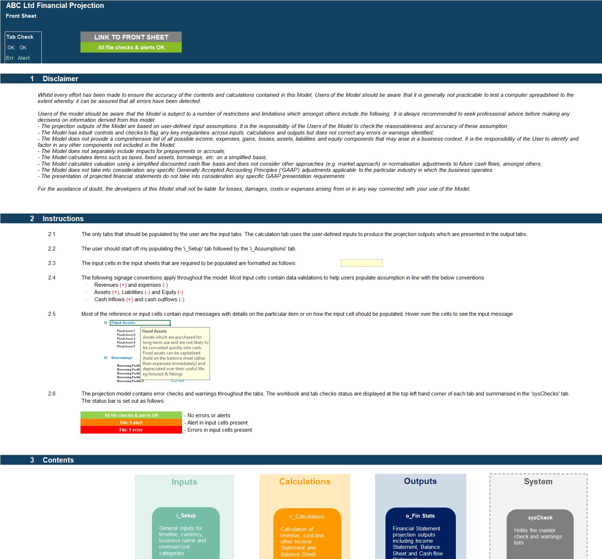Click the System group heading
This screenshot has width=602, height=559.
(x=538, y=481)
